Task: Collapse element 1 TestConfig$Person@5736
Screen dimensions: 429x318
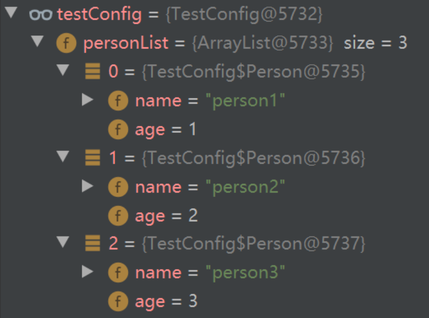Action: click(63, 156)
